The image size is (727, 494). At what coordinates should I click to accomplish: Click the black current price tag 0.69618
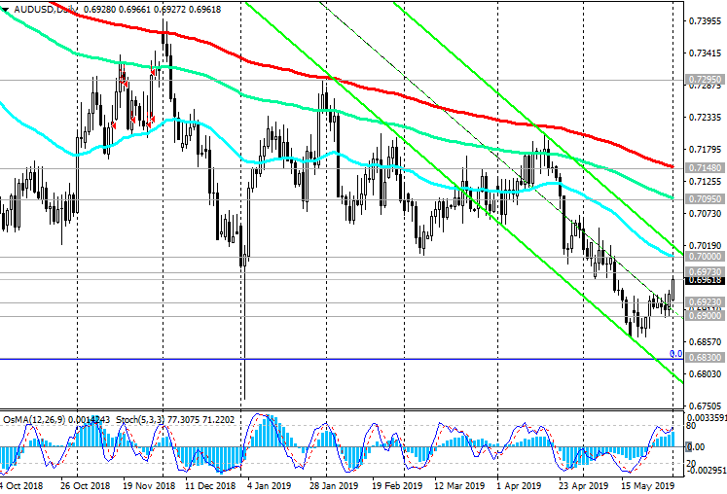[705, 280]
